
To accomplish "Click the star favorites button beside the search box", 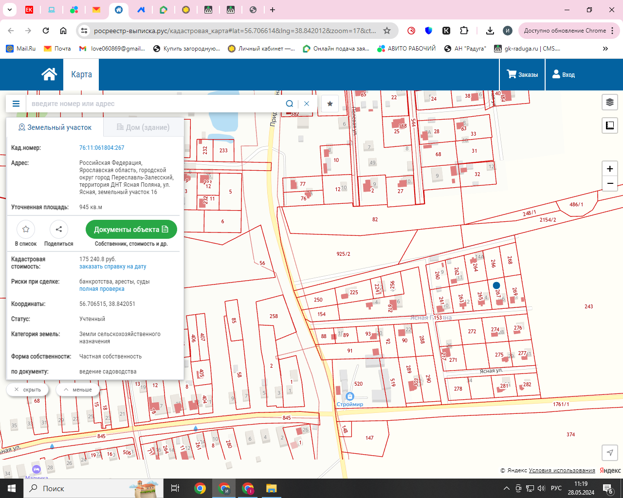I will (330, 104).
